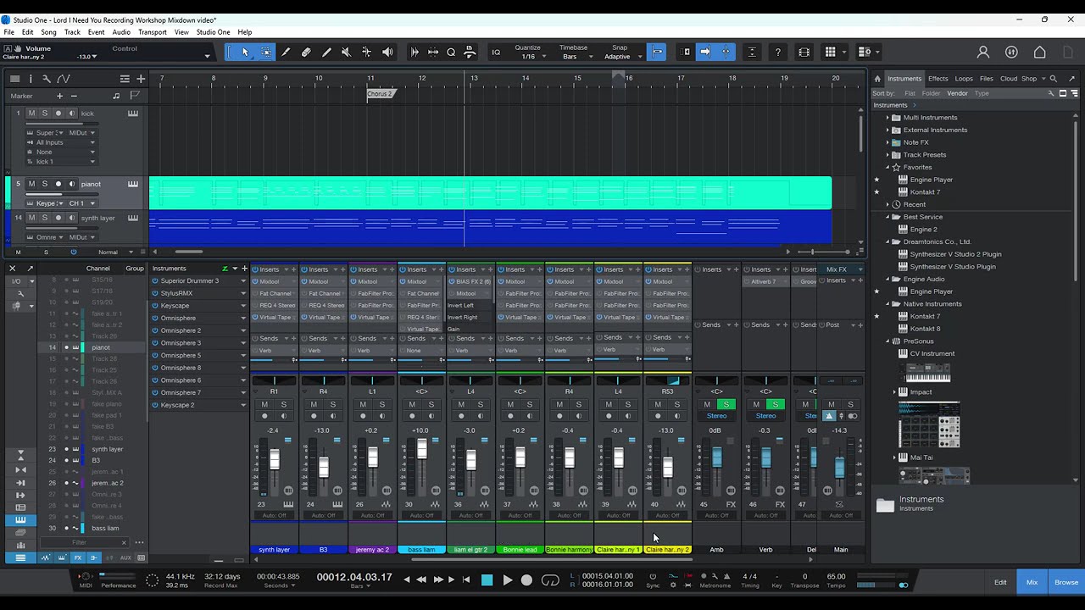
Task: Select the Paint tool
Action: (x=326, y=53)
